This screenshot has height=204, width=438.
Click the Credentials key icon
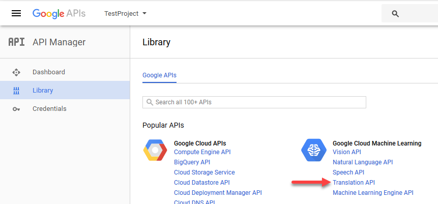(x=16, y=109)
